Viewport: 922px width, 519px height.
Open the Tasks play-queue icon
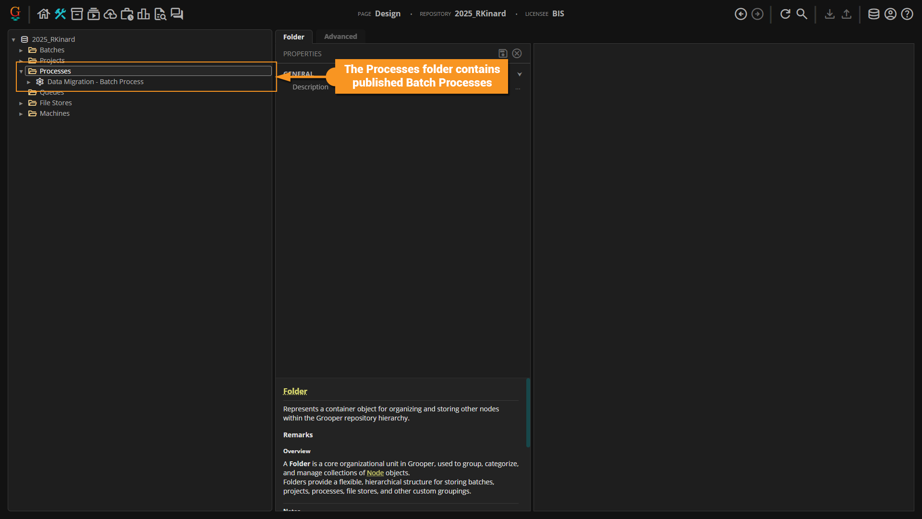pos(94,14)
